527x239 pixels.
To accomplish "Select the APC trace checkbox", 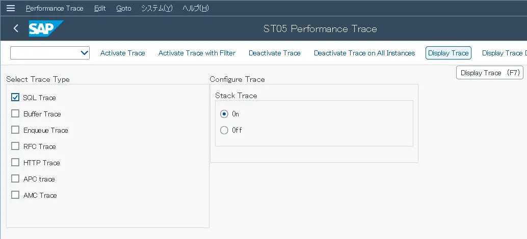I will [x=15, y=179].
